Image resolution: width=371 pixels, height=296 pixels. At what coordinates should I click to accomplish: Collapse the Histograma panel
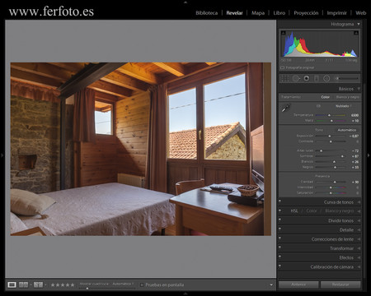359,24
